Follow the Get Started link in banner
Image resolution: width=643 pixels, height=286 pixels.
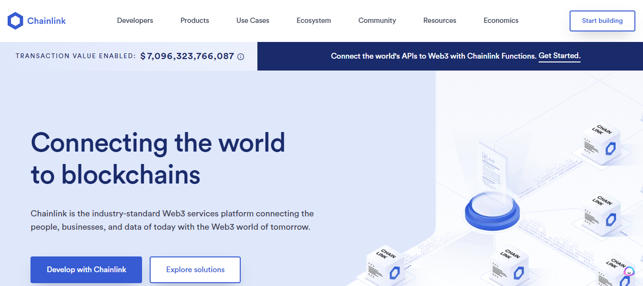(x=560, y=56)
